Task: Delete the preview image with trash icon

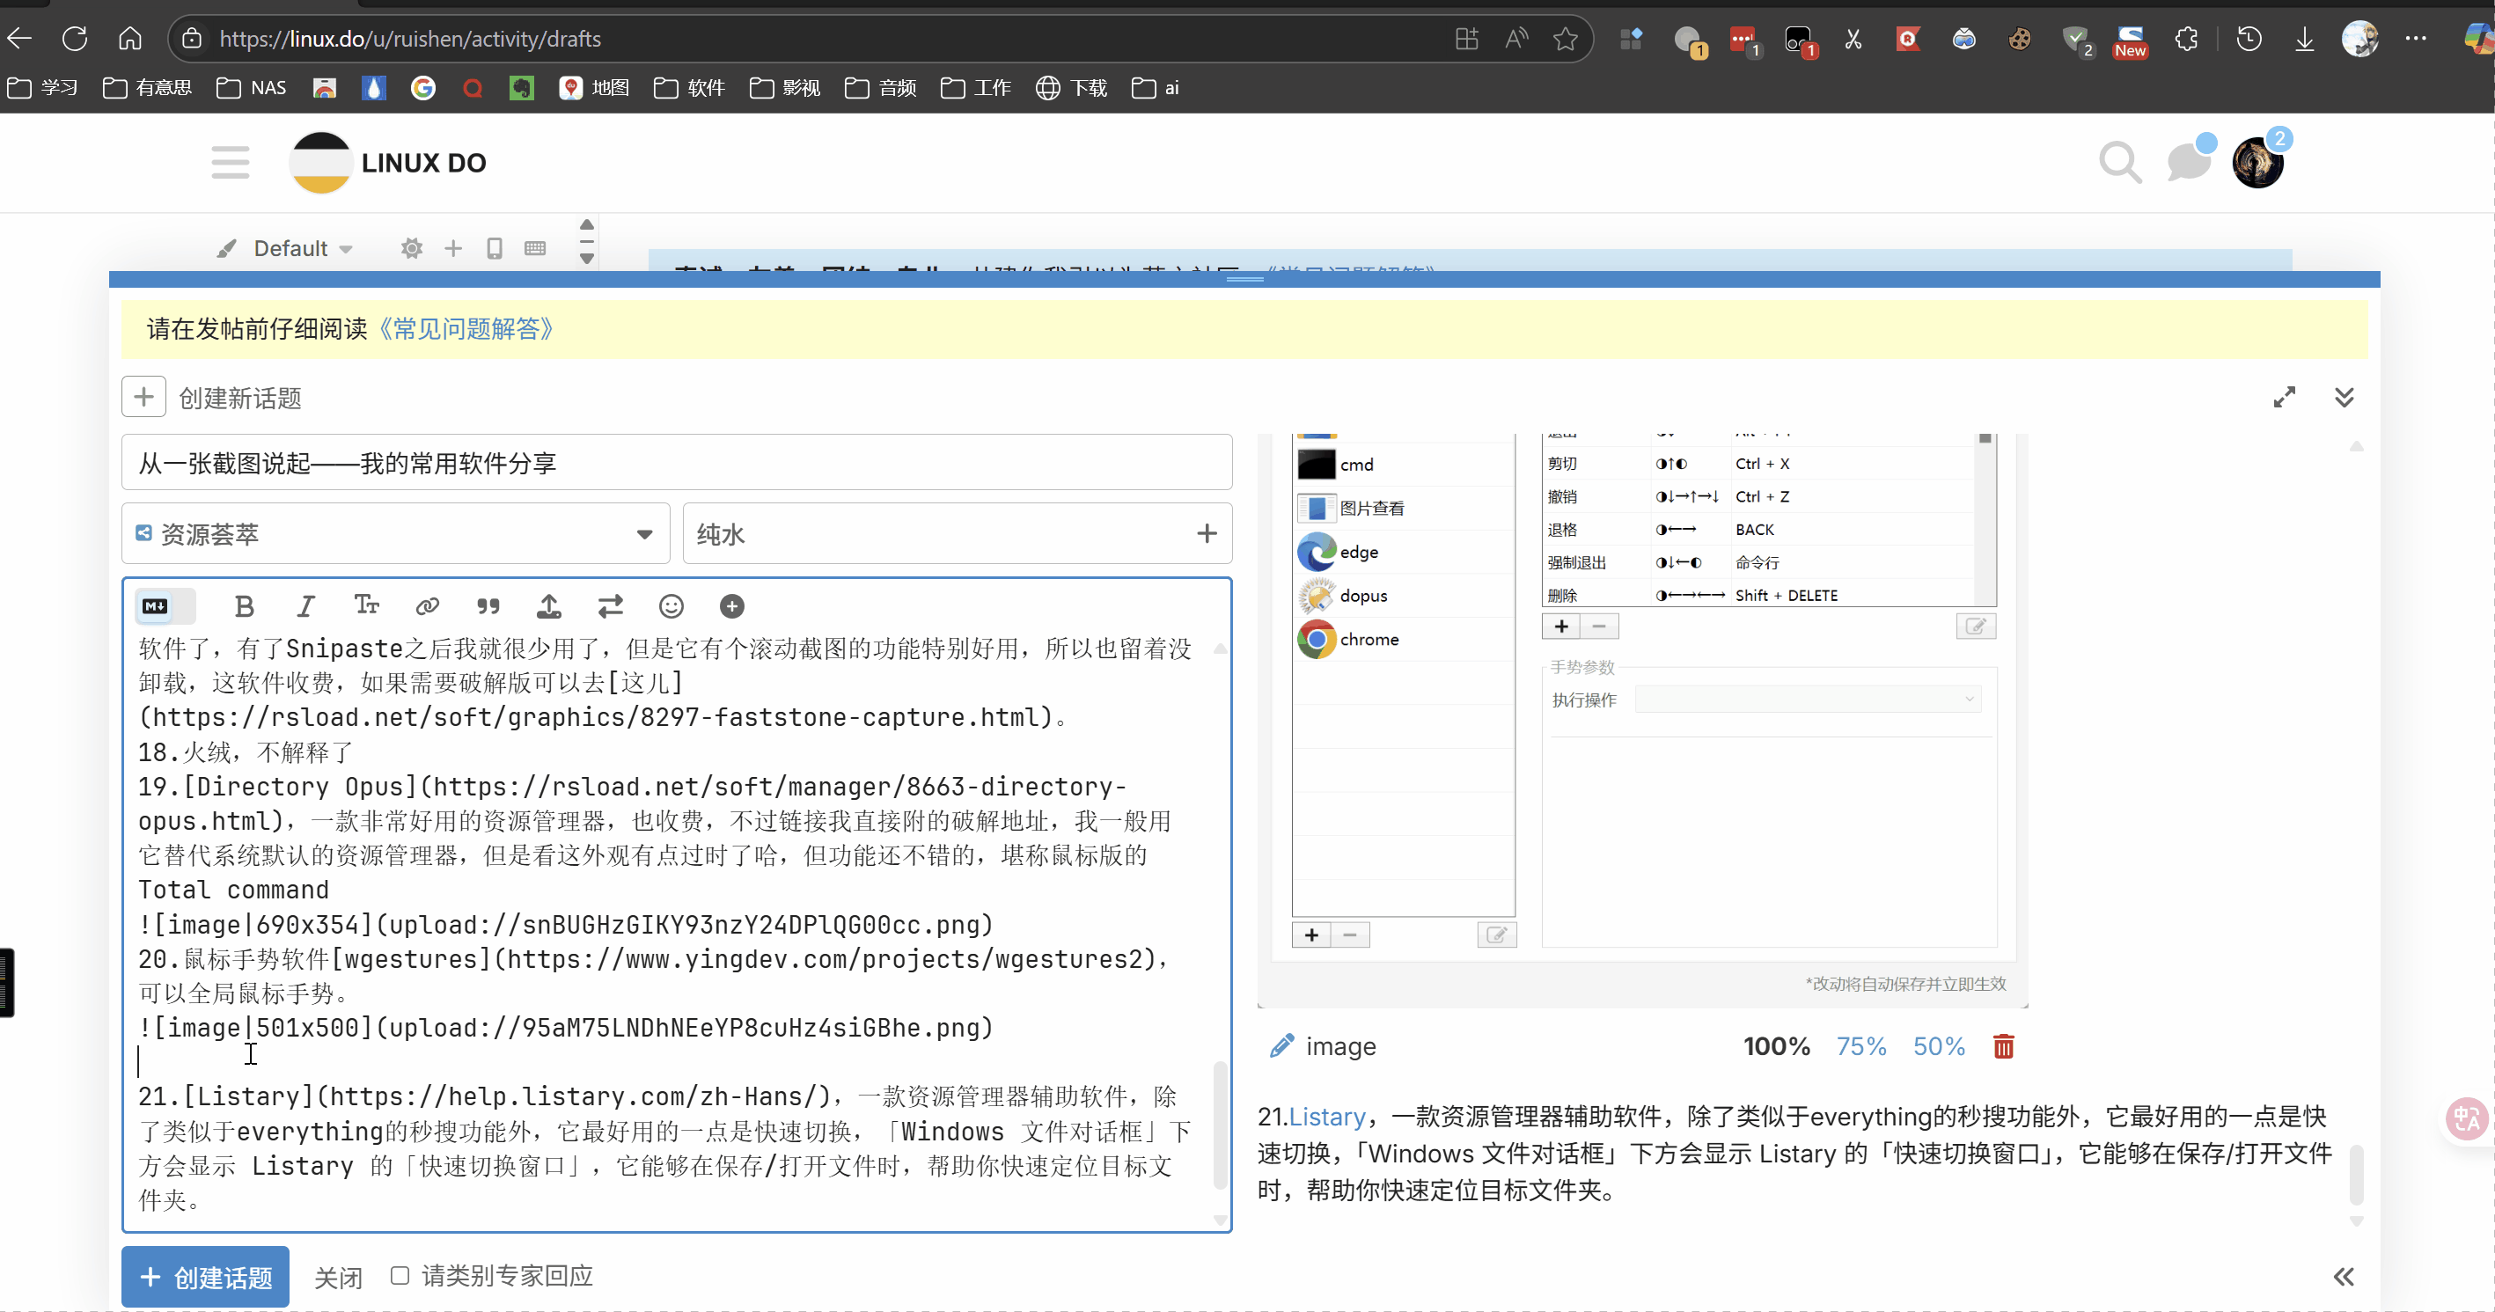Action: (x=2004, y=1045)
